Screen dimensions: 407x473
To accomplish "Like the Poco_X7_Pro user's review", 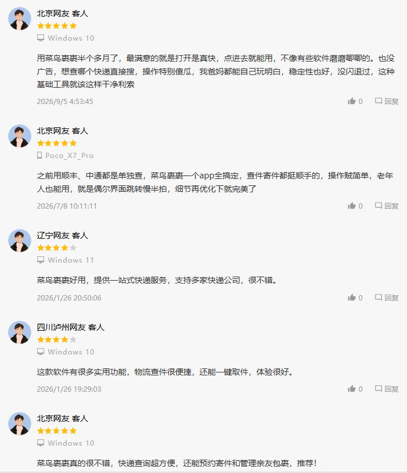I will 355,206.
